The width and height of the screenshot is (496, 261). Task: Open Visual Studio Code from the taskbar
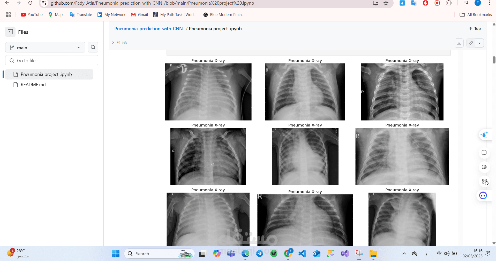tap(302, 254)
